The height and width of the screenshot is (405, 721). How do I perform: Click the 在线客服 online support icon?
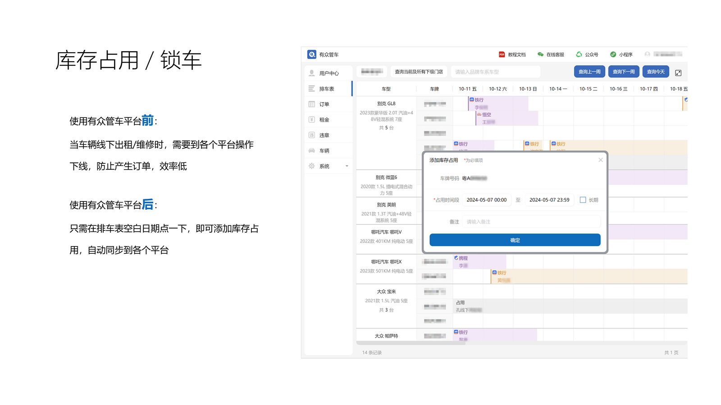pos(540,54)
